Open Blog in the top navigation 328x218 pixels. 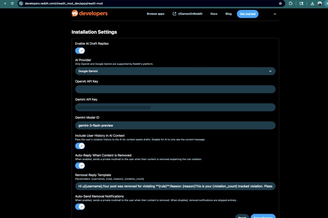point(228,14)
